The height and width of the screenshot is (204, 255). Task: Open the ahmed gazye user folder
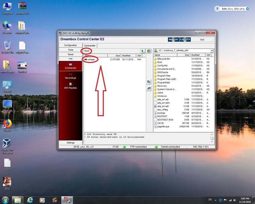(7, 67)
